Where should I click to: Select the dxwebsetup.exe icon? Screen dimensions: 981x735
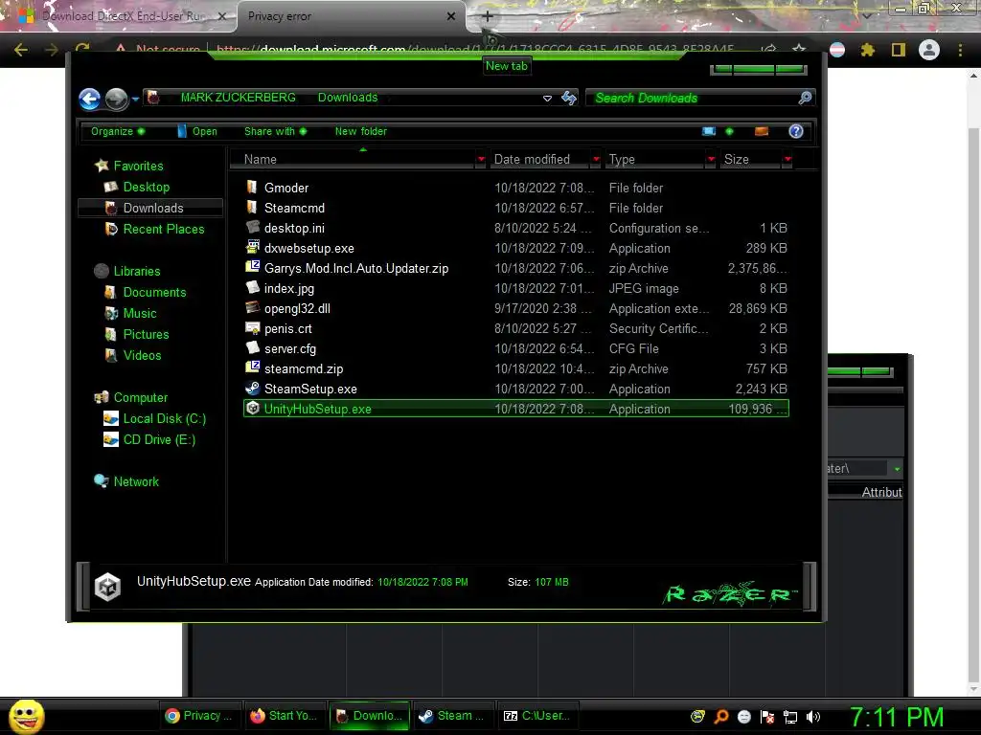tap(253, 248)
